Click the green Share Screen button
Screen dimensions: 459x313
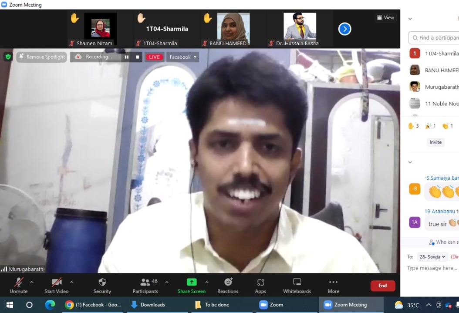pyautogui.click(x=192, y=286)
